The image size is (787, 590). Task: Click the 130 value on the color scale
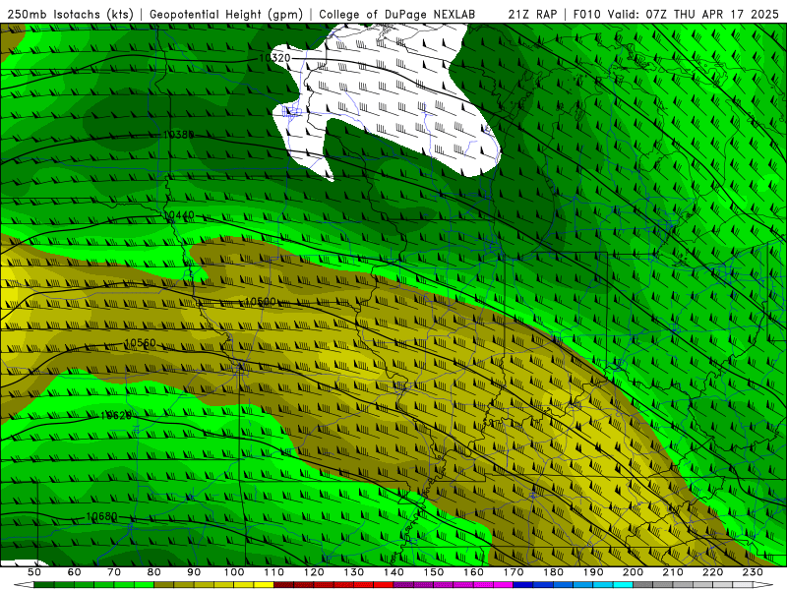click(x=354, y=572)
